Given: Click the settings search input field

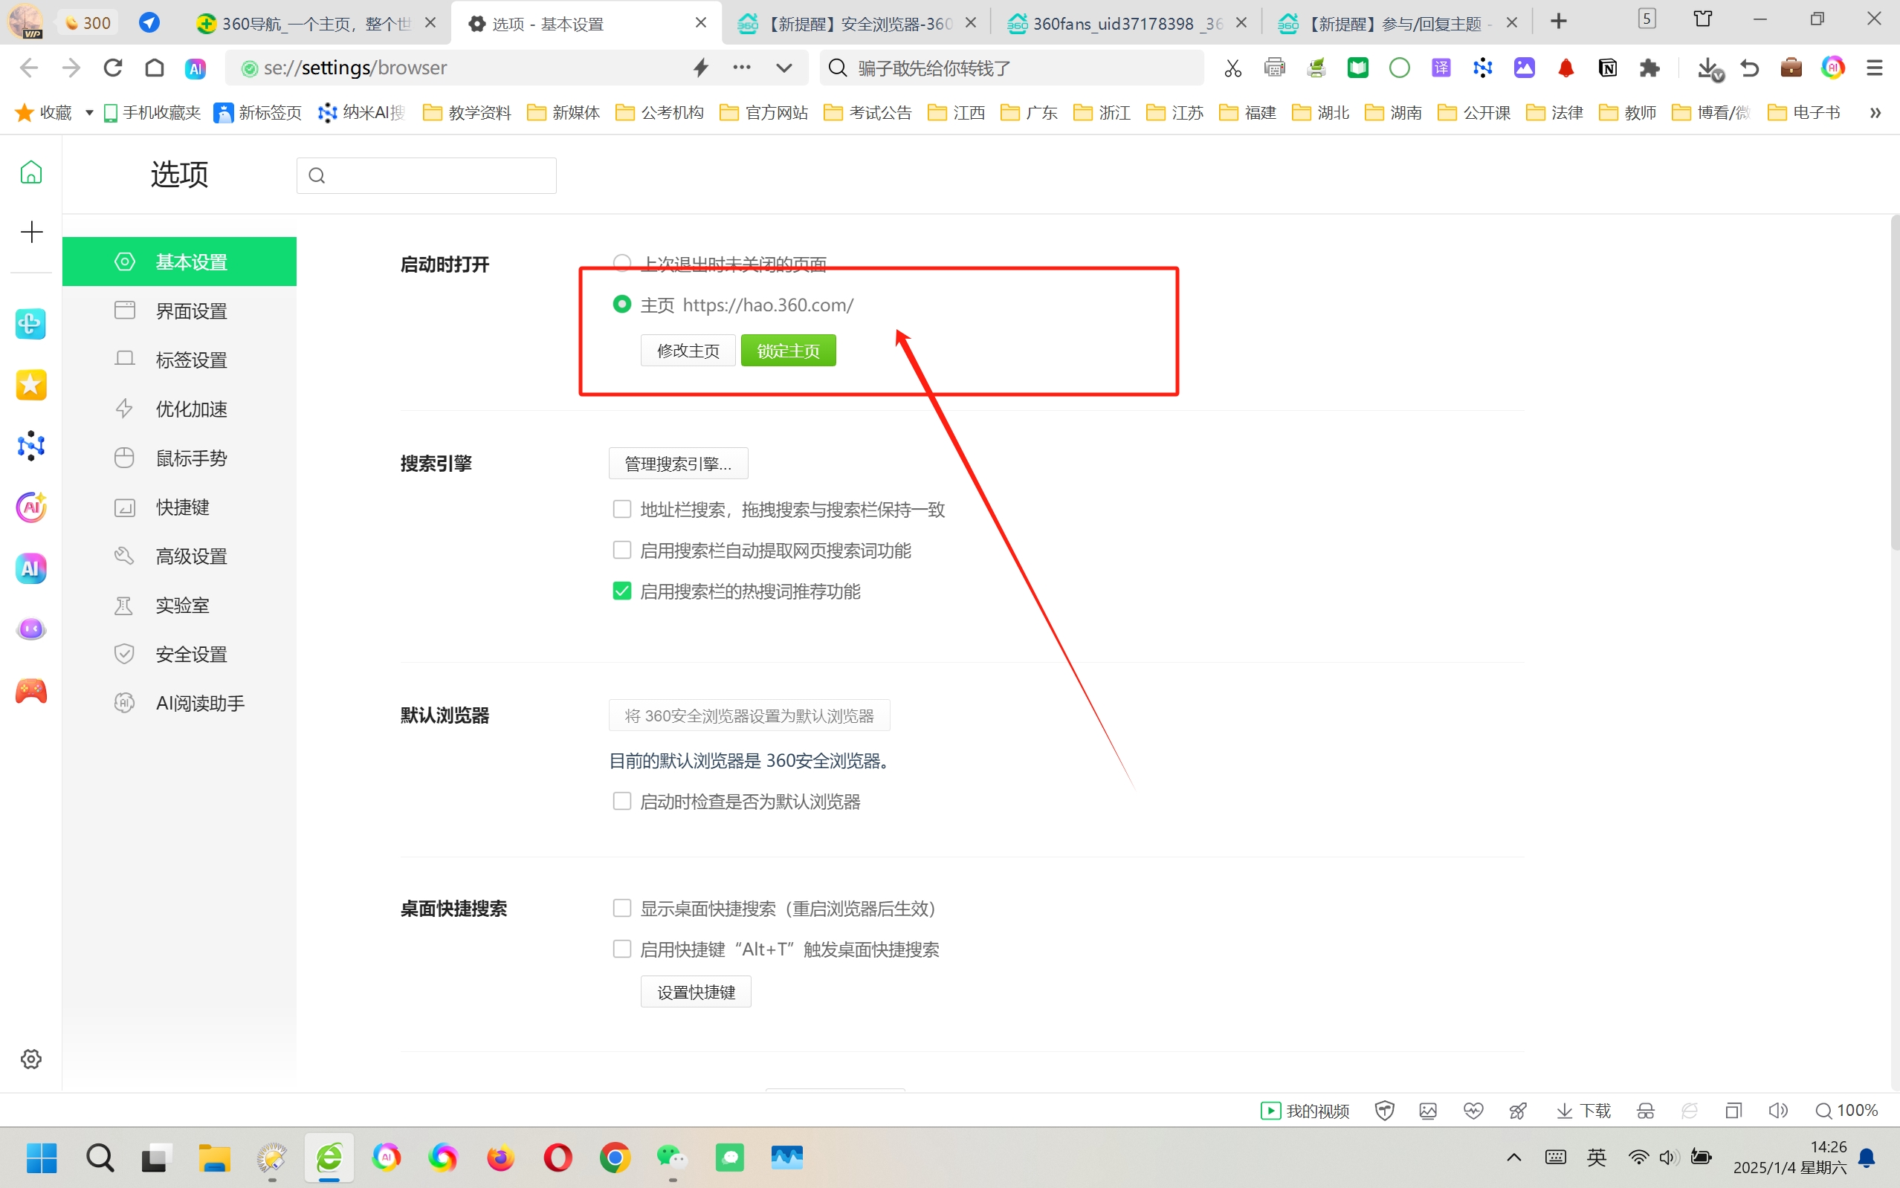Looking at the screenshot, I should (x=427, y=175).
